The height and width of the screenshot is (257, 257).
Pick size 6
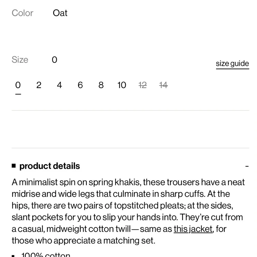click(x=80, y=85)
